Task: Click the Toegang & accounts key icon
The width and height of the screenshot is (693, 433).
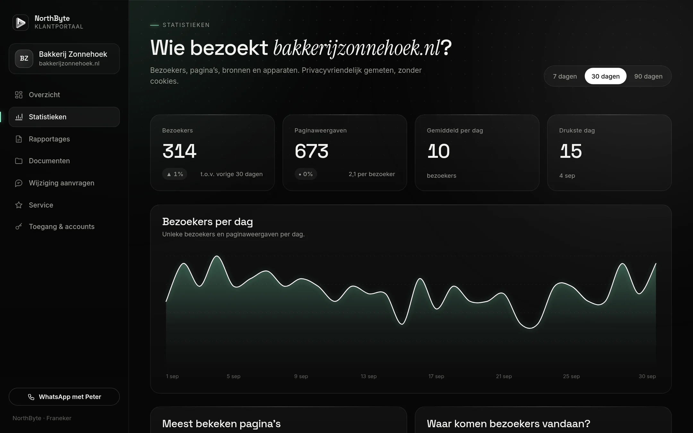Action: tap(19, 226)
